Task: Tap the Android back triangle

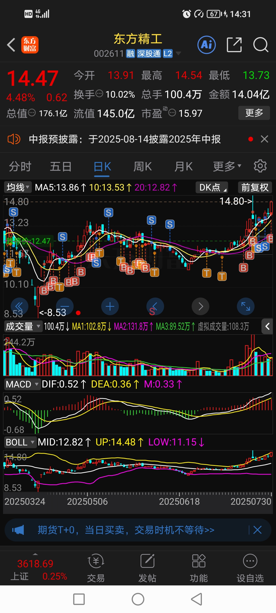Action: click(x=197, y=599)
